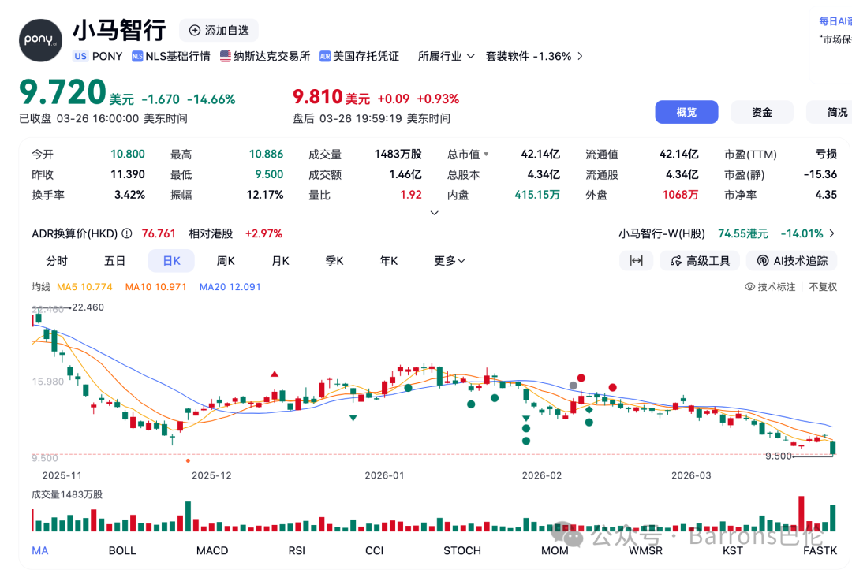Viewport: 852px width, 570px height.
Task: Select the WMSR indicator
Action: (x=645, y=550)
